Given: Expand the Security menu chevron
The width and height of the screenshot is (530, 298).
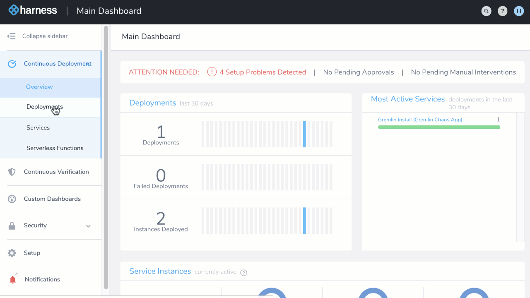Looking at the screenshot, I should coord(88,226).
